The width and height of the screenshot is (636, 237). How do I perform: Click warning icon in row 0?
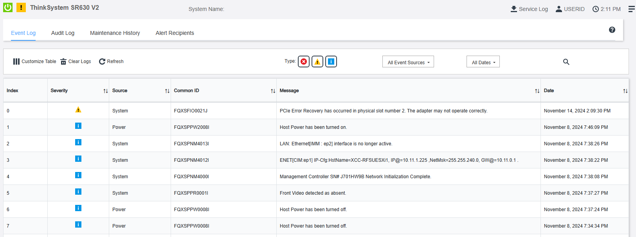click(x=78, y=110)
